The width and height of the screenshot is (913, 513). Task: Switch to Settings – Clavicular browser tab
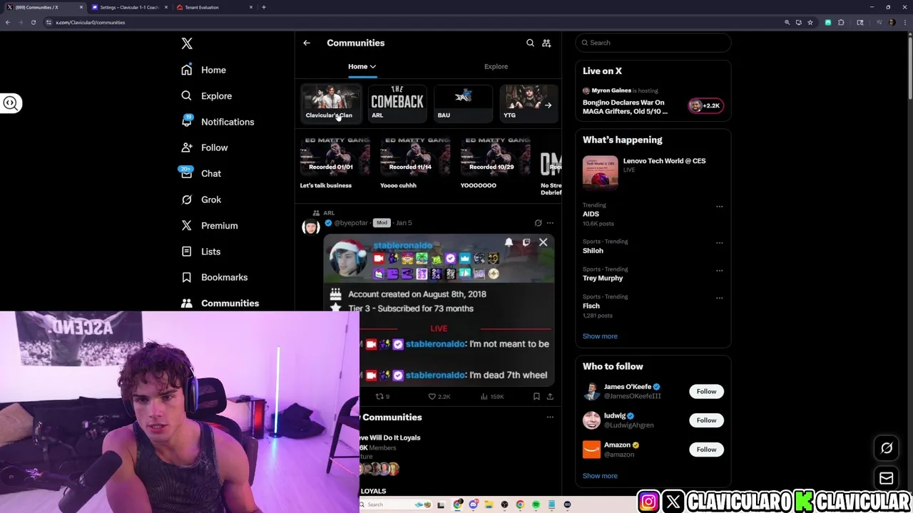click(128, 7)
